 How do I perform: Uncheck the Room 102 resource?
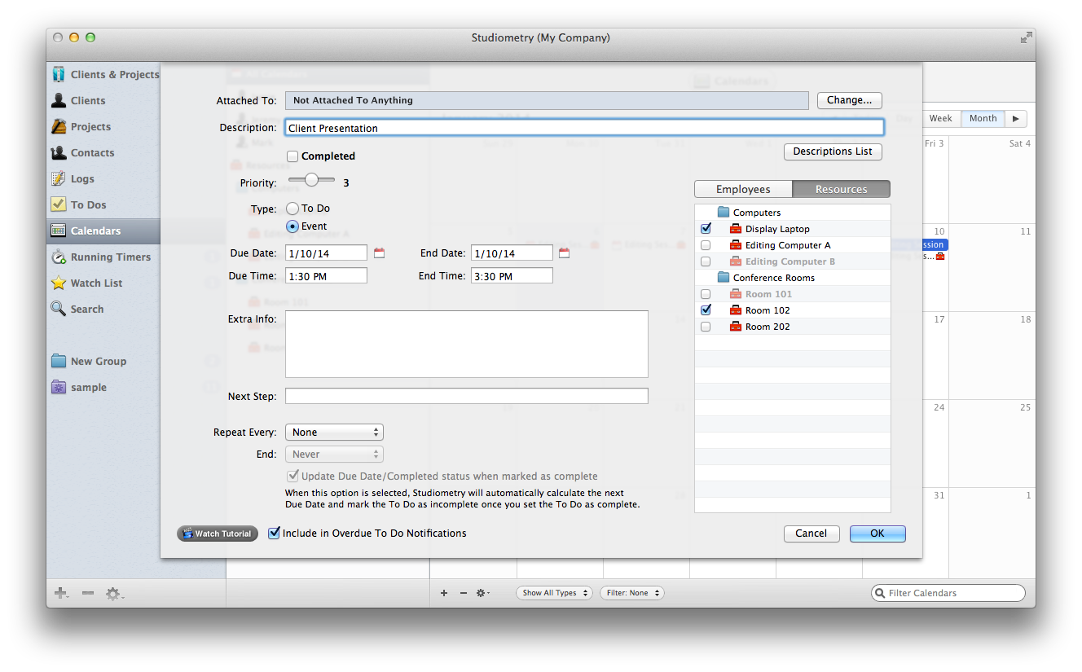point(705,310)
